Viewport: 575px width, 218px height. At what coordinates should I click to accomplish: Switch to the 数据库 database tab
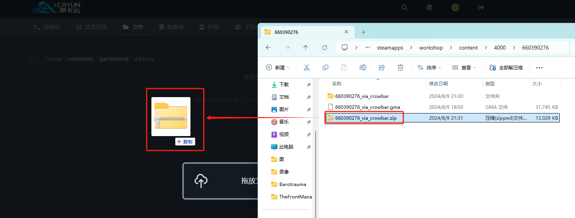[171, 27]
